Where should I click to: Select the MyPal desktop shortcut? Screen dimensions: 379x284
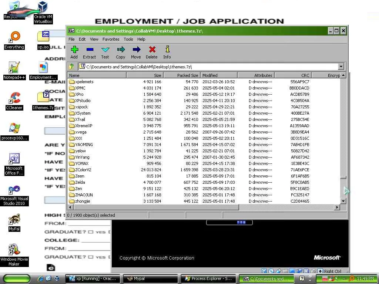click(14, 223)
